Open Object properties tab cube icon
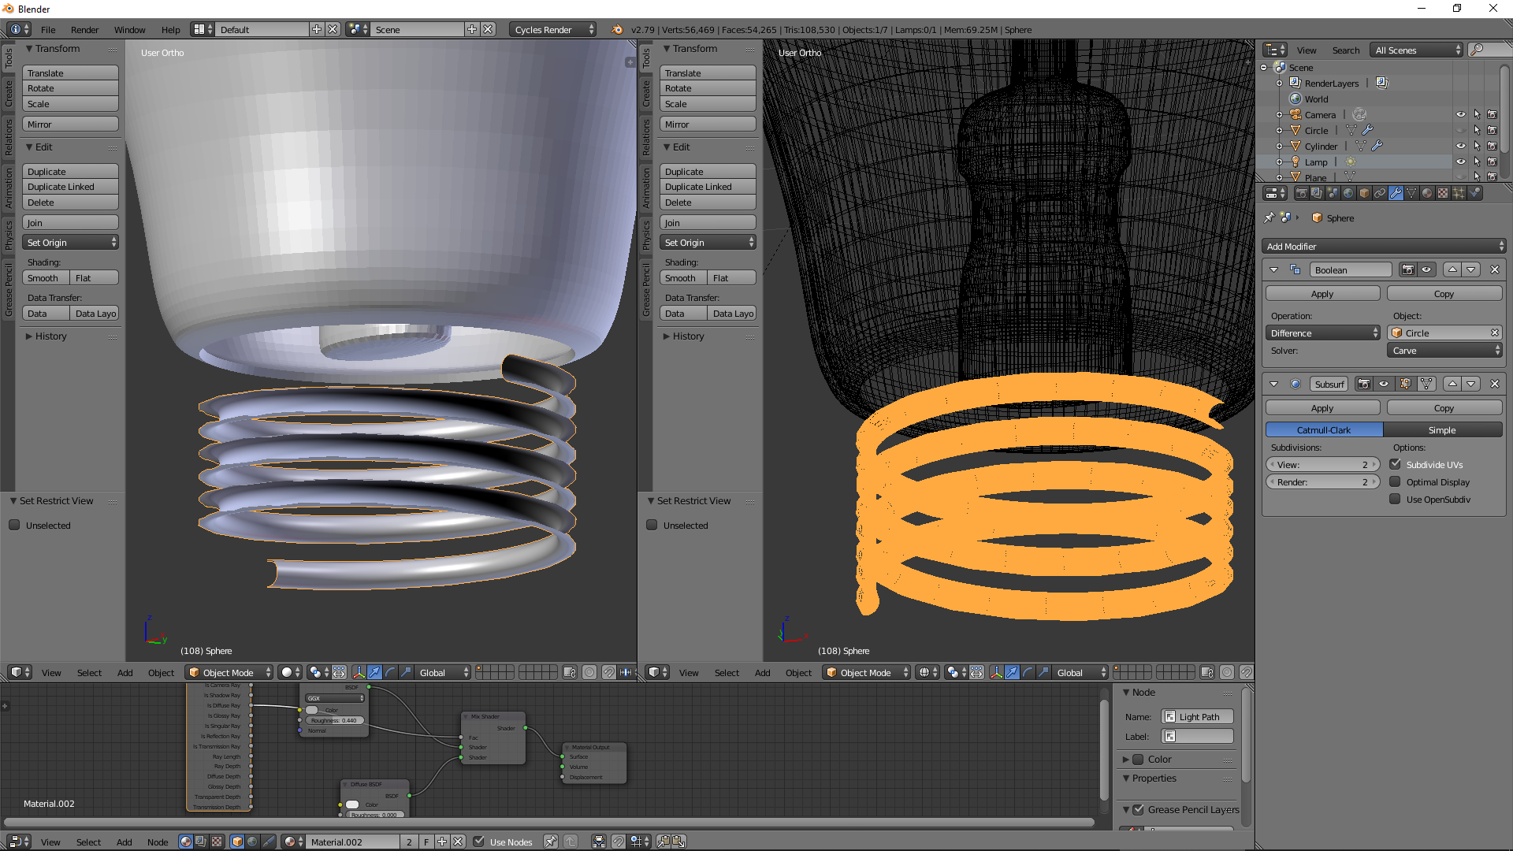The image size is (1513, 851). pyautogui.click(x=1364, y=193)
